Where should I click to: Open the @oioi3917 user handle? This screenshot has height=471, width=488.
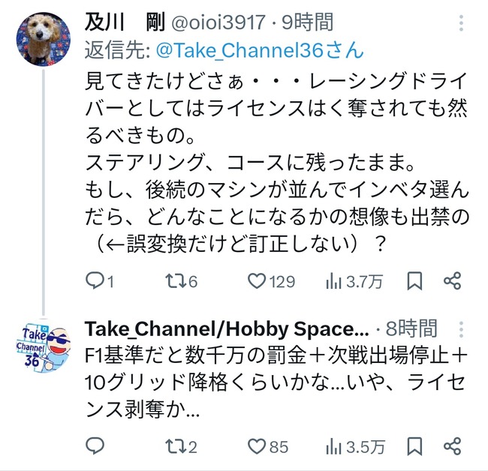pyautogui.click(x=218, y=22)
